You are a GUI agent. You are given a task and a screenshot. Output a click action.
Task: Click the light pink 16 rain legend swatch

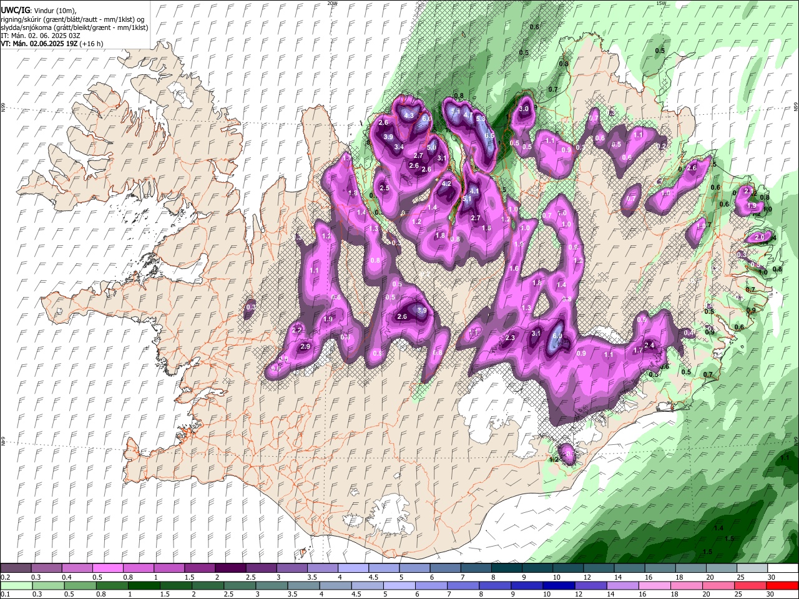pos(655,586)
